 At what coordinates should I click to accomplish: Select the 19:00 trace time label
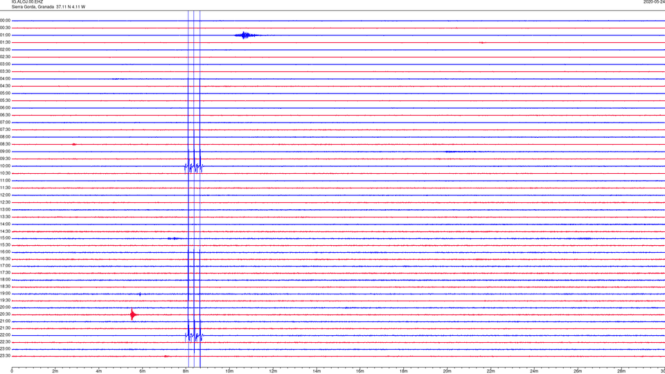pos(6,294)
